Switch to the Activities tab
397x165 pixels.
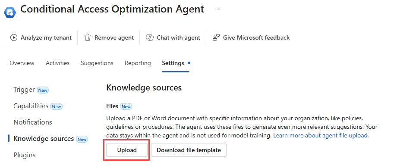[x=57, y=63]
